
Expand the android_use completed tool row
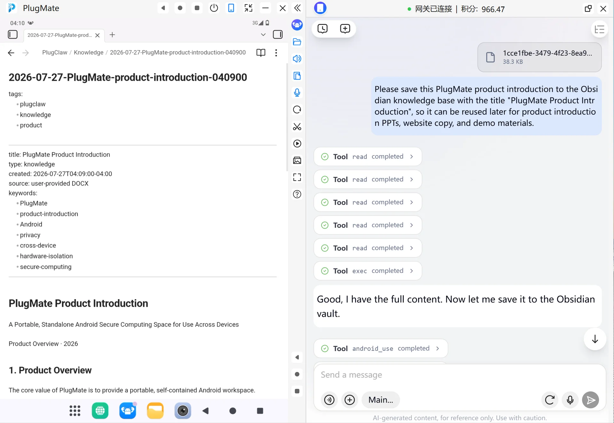point(381,348)
